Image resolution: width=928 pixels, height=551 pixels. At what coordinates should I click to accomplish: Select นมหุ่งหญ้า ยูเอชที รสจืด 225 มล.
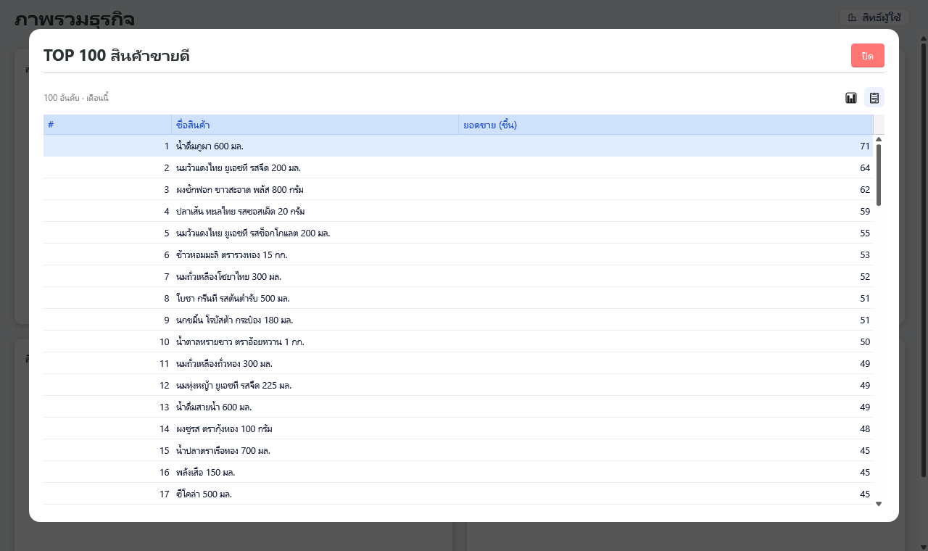point(233,386)
